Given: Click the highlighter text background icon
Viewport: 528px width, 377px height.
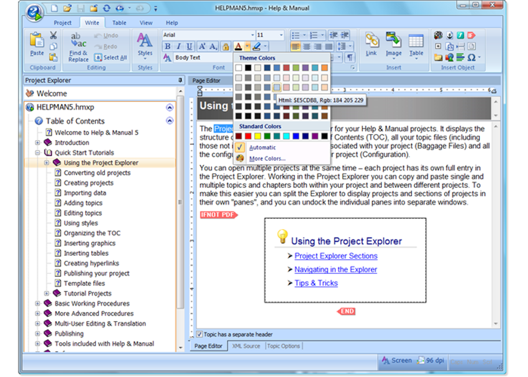Looking at the screenshot, I should pos(257,46).
